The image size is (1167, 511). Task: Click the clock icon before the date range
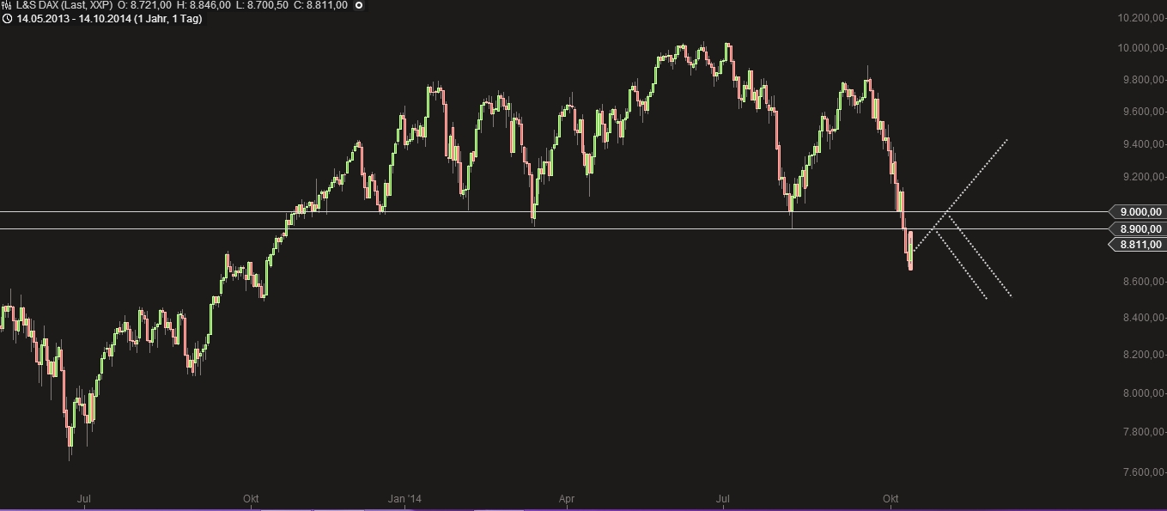(6, 18)
